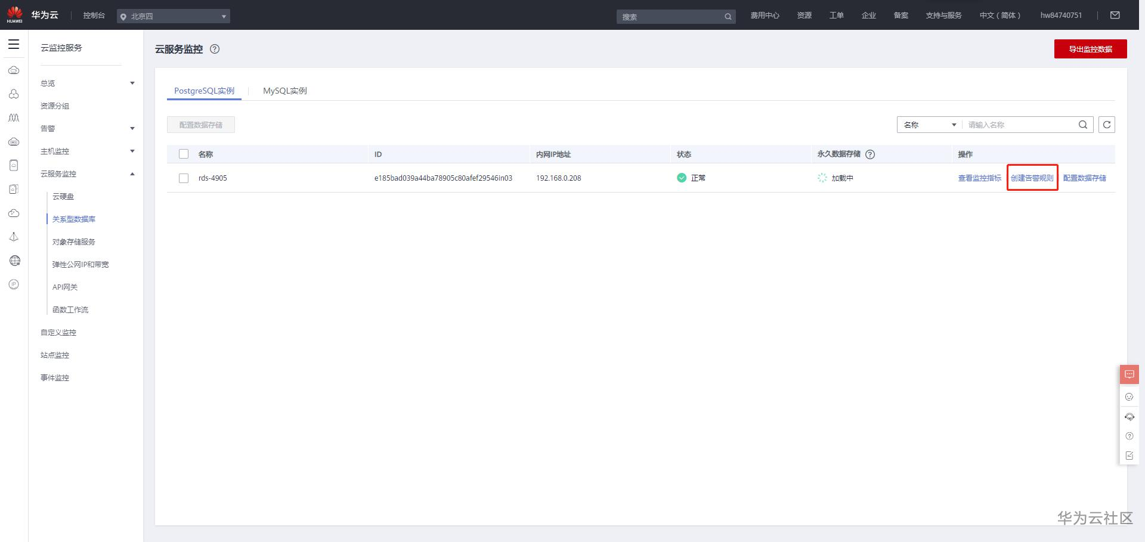Viewport: 1145px width, 542px height.
Task: Open the 北京四 region dropdown
Action: click(x=174, y=17)
